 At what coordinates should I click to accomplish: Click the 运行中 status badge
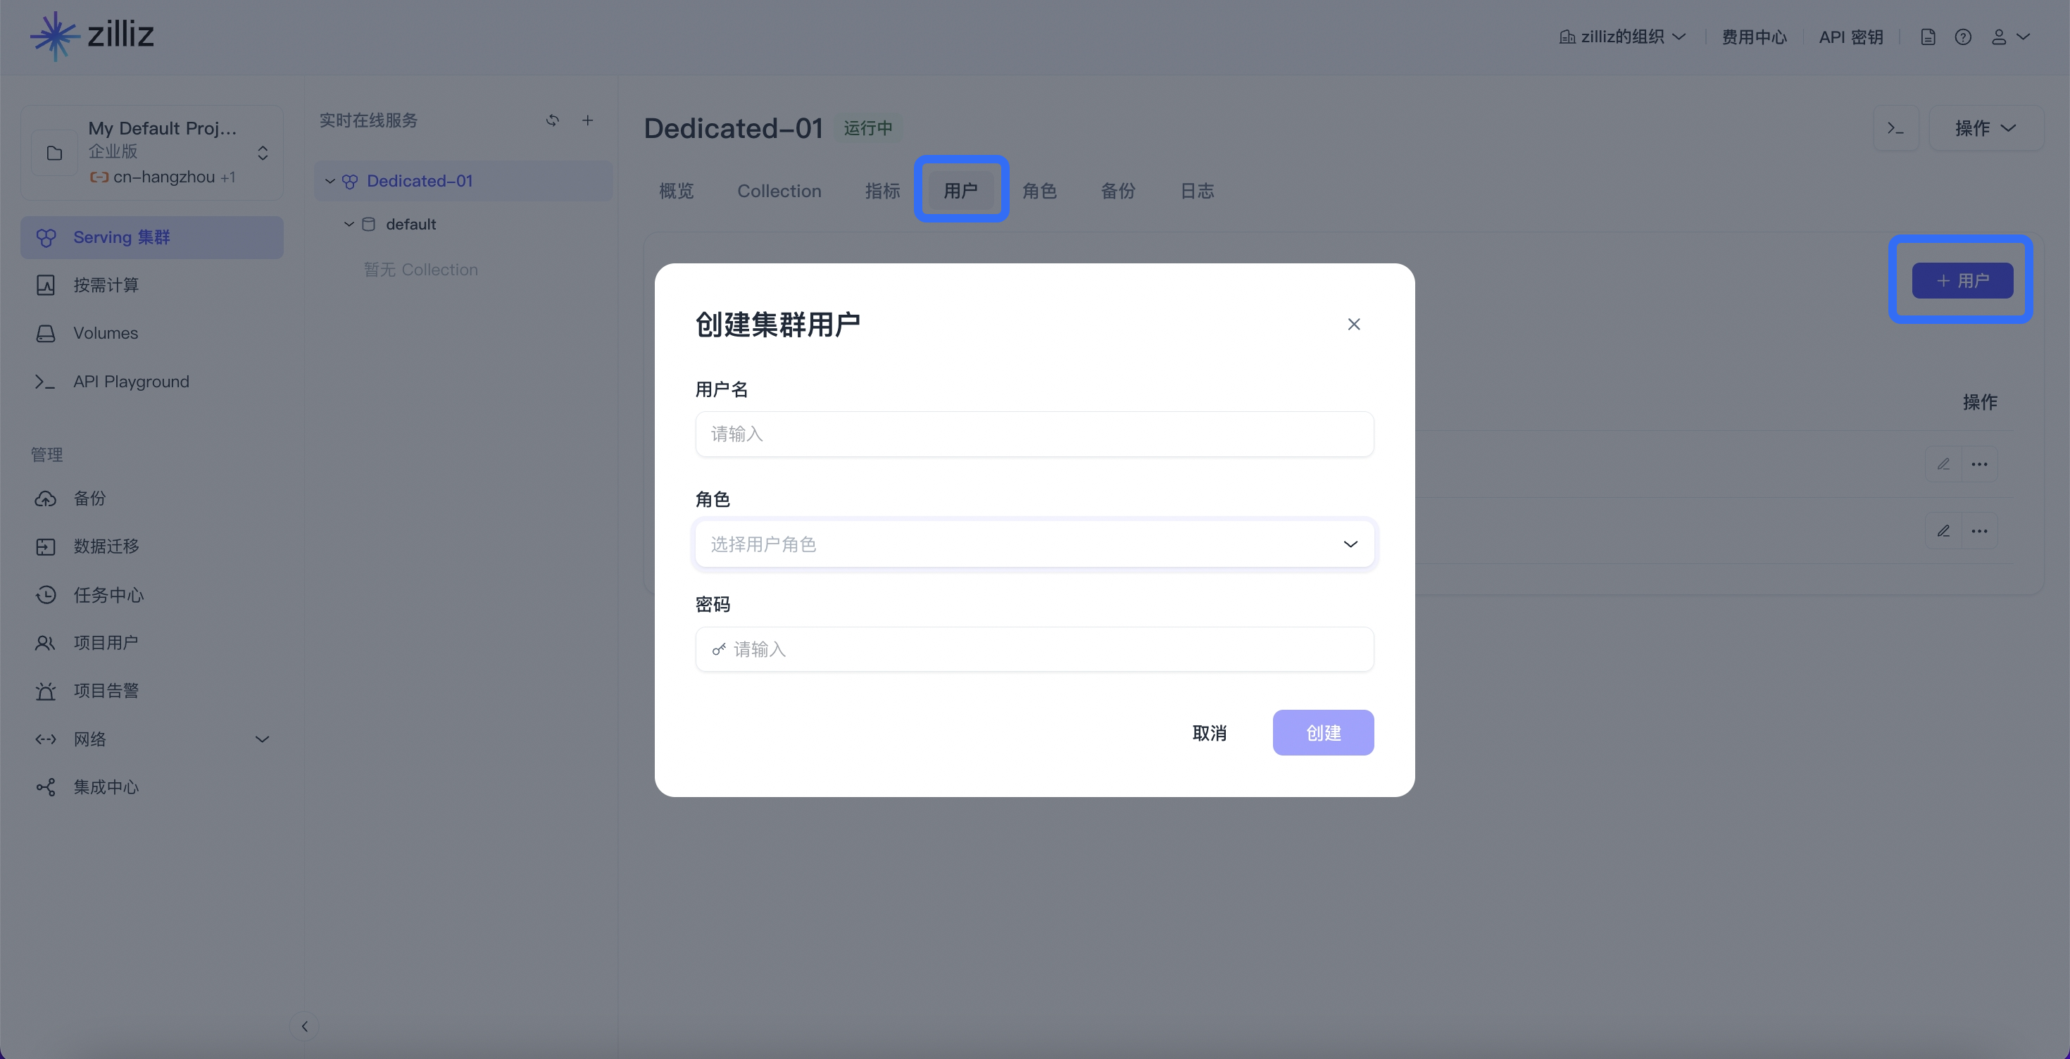868,129
